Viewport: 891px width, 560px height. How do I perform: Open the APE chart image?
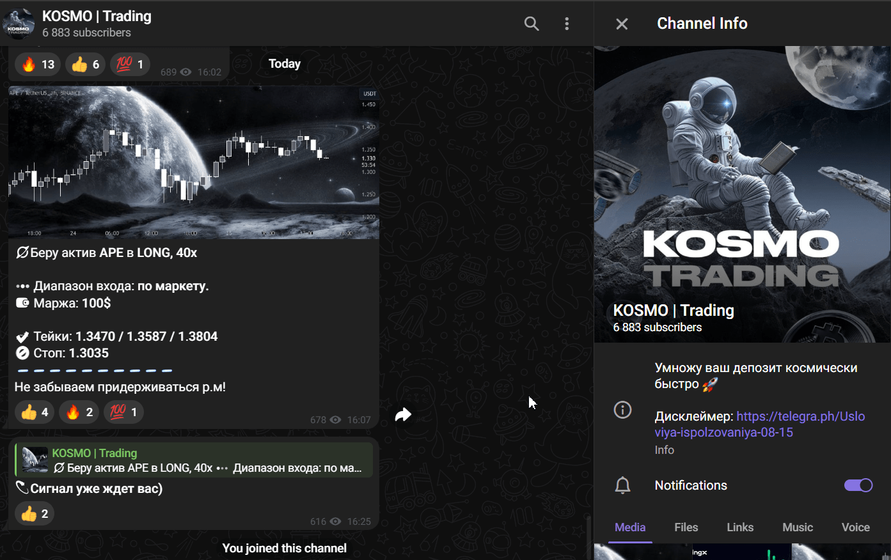(194, 162)
